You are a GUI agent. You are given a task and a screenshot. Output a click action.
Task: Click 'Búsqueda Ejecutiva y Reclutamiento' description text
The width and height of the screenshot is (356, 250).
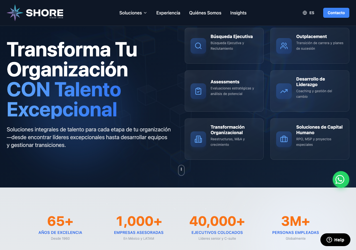(x=227, y=46)
